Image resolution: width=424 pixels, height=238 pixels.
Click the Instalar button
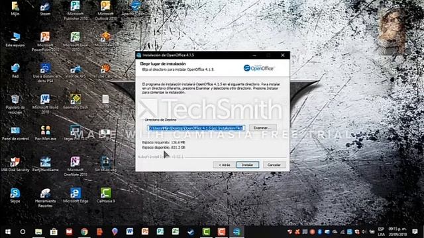tap(247, 165)
